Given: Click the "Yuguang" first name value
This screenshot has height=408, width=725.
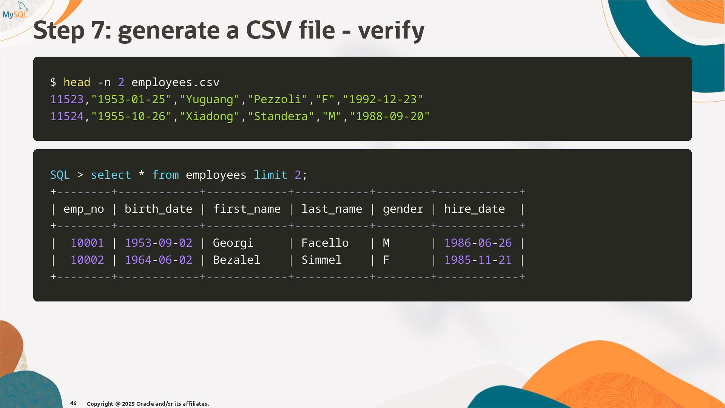Looking at the screenshot, I should pos(210,99).
